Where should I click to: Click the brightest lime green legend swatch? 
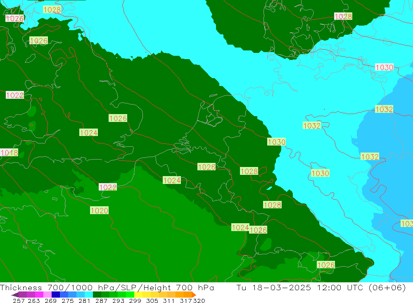130,294
